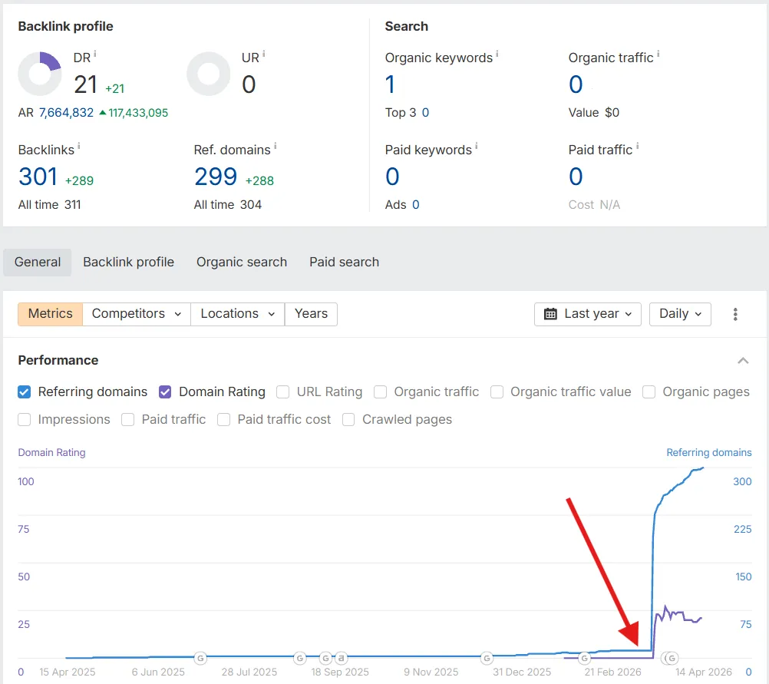769x684 pixels.
Task: Open the Paid search tab
Action: [x=344, y=262]
